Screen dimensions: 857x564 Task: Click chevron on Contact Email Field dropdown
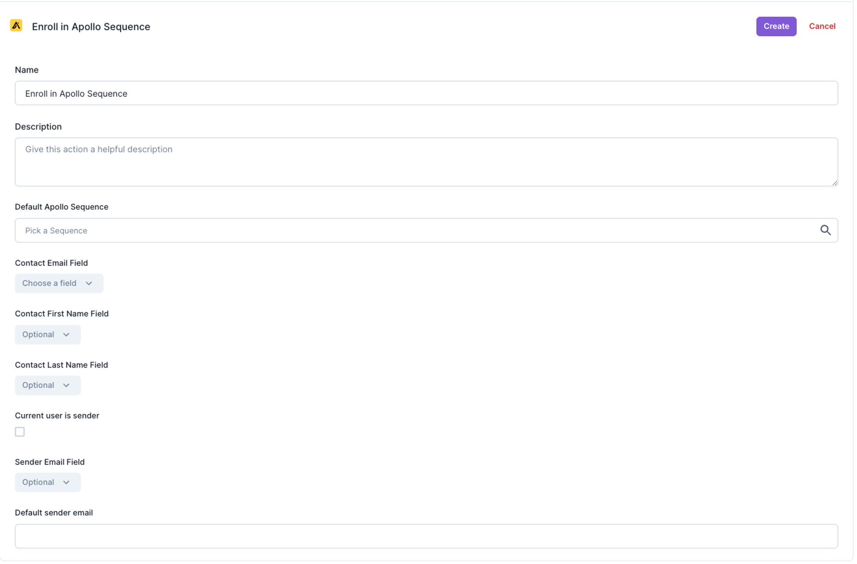pyautogui.click(x=89, y=283)
